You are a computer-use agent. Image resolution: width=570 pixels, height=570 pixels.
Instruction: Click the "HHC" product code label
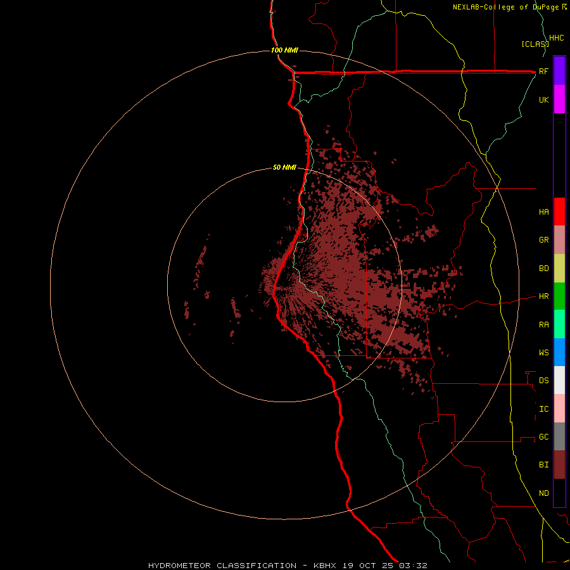(x=556, y=38)
